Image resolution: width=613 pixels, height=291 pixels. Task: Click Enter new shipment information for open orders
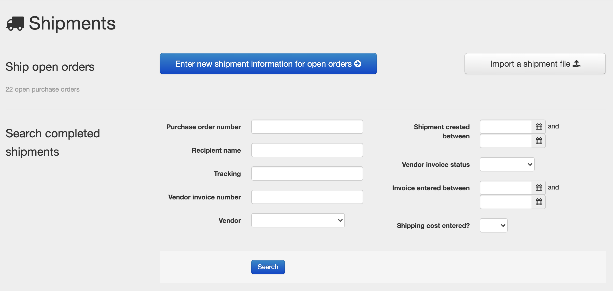click(268, 64)
